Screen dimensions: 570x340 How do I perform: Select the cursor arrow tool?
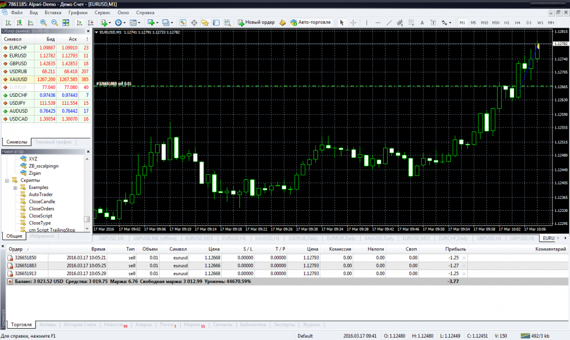[341, 23]
